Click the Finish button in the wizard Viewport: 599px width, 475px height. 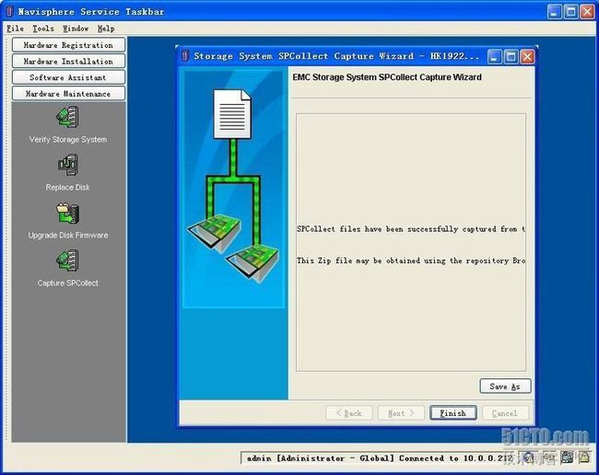453,413
